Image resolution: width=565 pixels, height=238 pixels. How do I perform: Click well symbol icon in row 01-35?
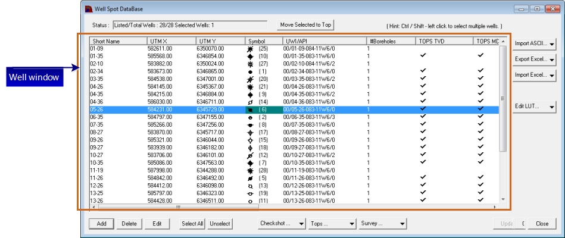pyautogui.click(x=249, y=57)
